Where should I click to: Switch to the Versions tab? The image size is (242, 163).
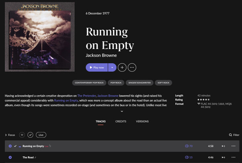coord(142,121)
